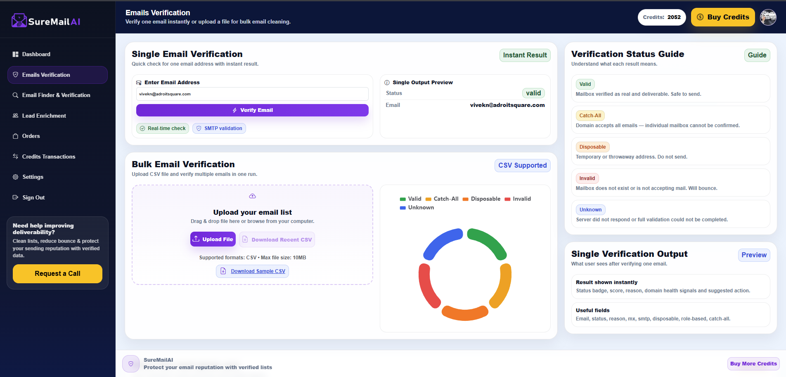Open the Download Sample CSV link

(252, 271)
